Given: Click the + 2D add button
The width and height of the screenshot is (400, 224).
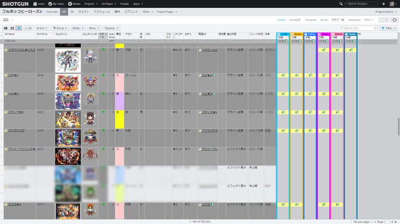Looking at the screenshot, I should click(x=29, y=28).
